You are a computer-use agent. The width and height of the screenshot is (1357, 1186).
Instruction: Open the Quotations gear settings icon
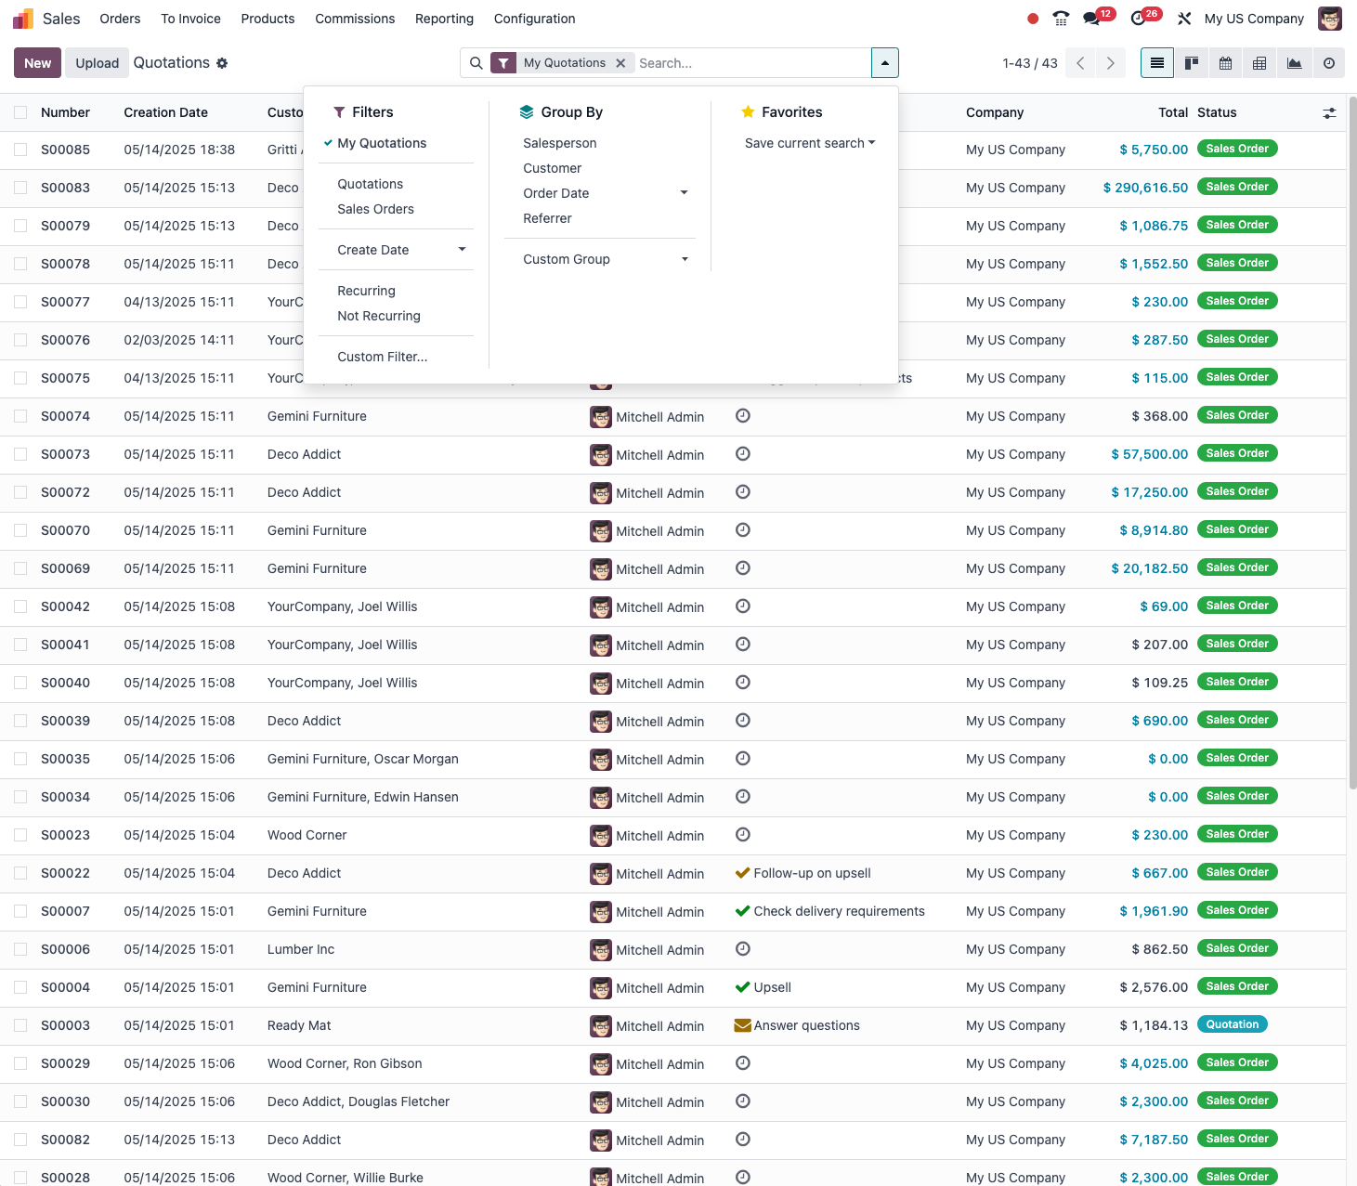point(222,63)
